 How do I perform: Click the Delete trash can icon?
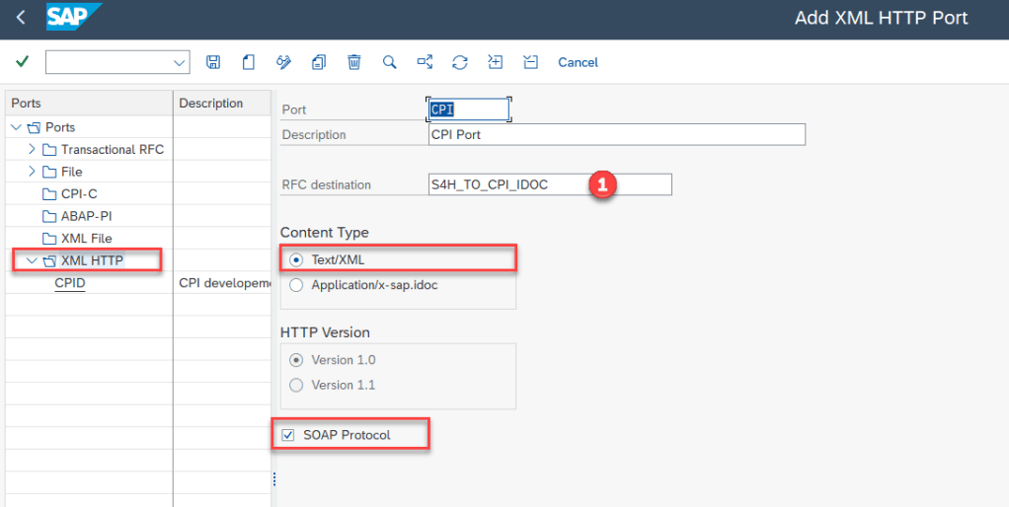click(x=354, y=62)
